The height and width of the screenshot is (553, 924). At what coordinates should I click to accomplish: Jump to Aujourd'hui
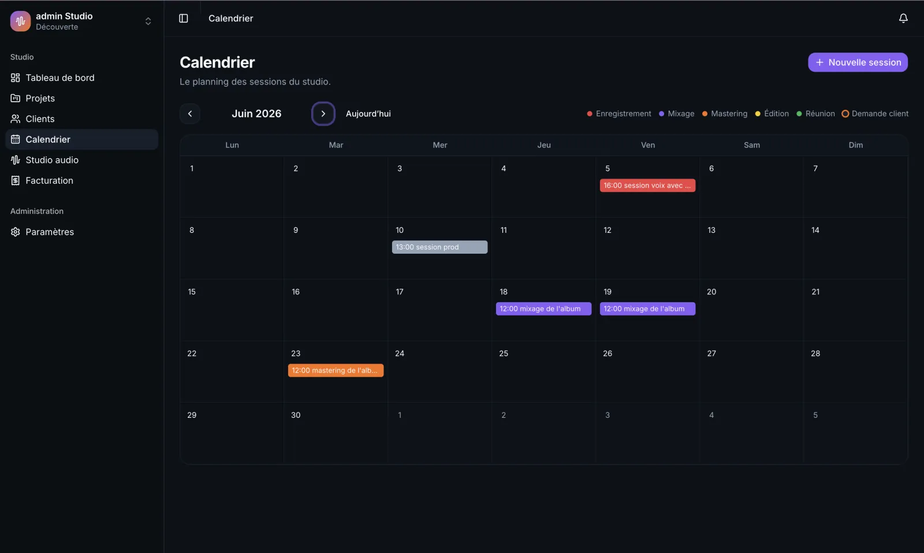click(x=368, y=114)
